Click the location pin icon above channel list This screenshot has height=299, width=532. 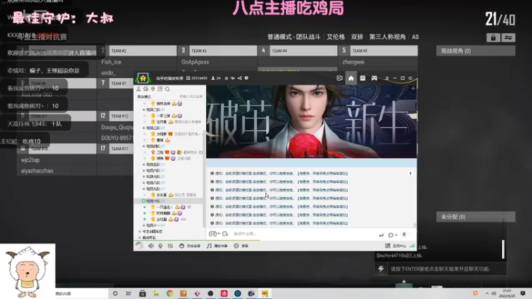tap(153, 89)
